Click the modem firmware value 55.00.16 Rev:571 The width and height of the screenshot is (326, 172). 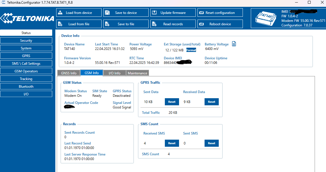click(x=108, y=63)
